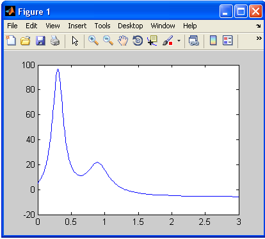Click the New Figure icon
Screen dimensions: 265x239
tap(11, 40)
